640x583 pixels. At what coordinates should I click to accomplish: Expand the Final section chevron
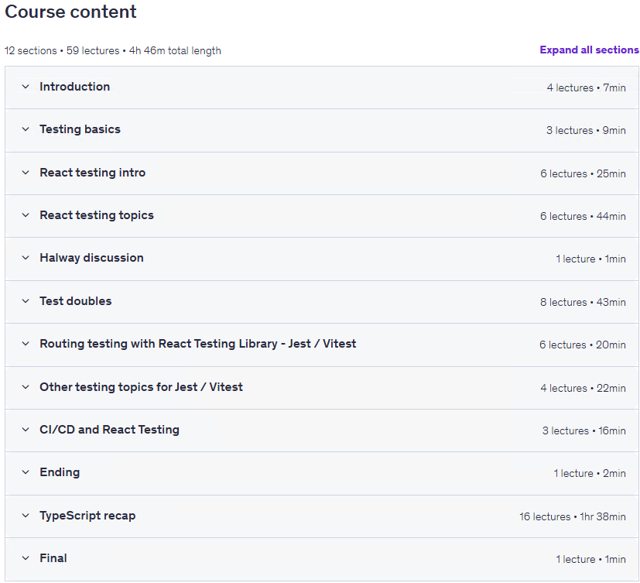point(26,558)
